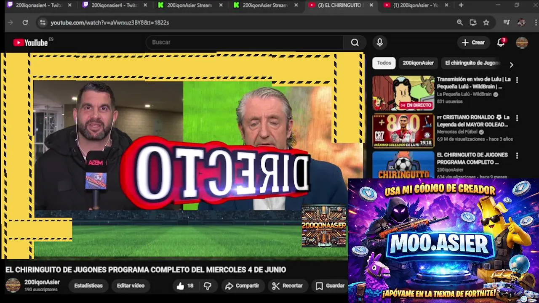
Task: Open the site information icon beside the URL
Action: pos(42,23)
